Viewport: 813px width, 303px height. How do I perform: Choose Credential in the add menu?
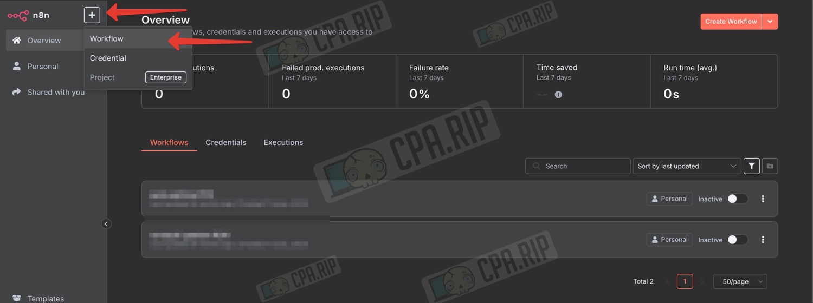click(x=108, y=58)
